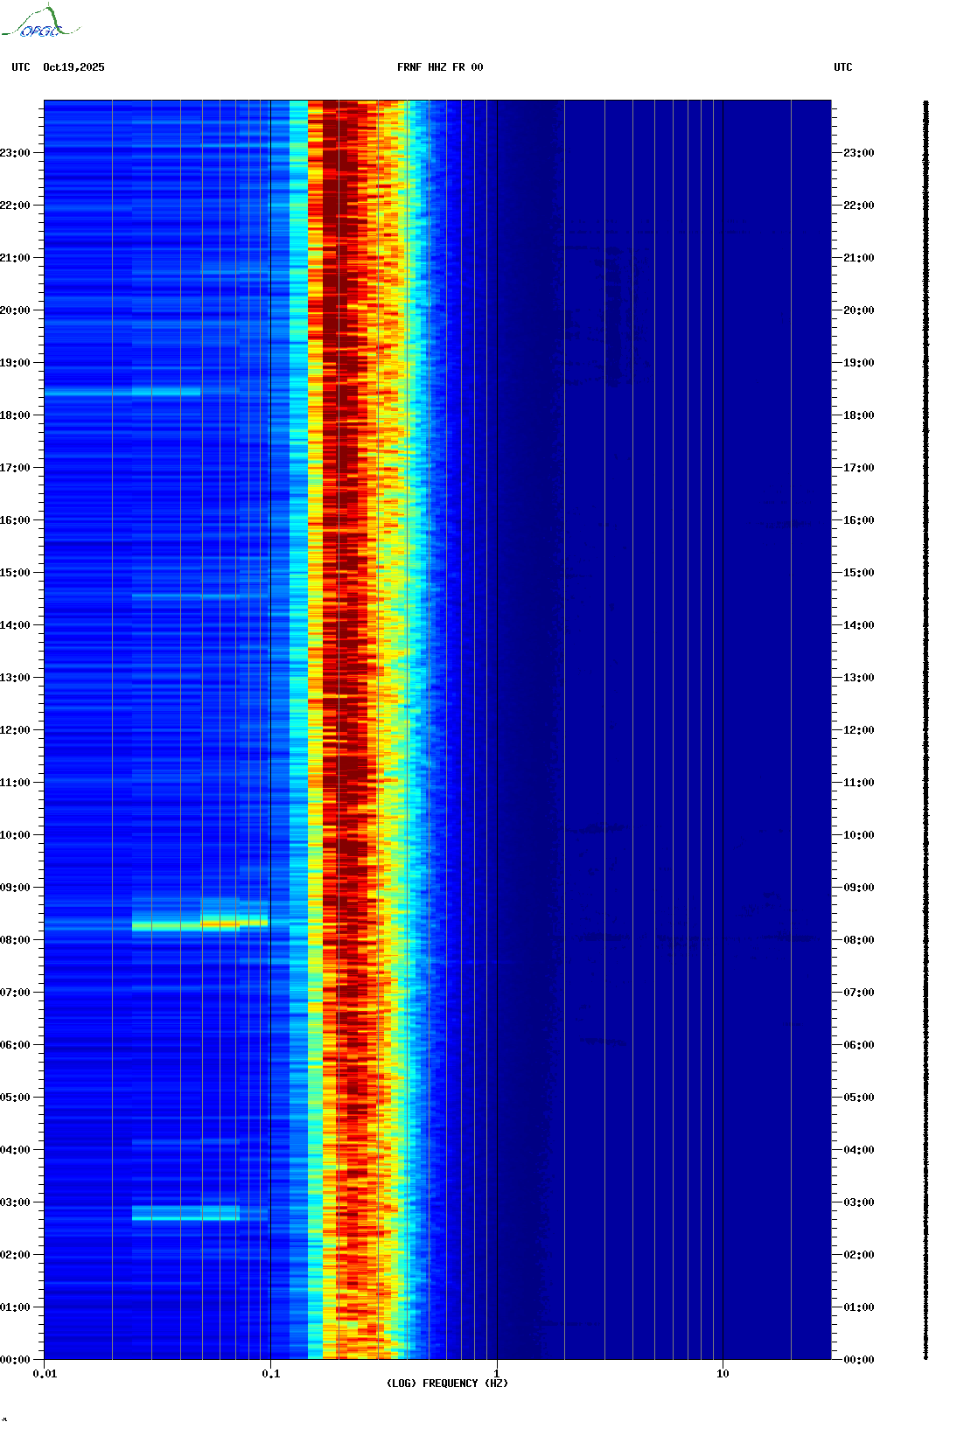This screenshot has width=964, height=1429.
Task: Click the 12:00 label on right time axis
Action: [x=858, y=730]
